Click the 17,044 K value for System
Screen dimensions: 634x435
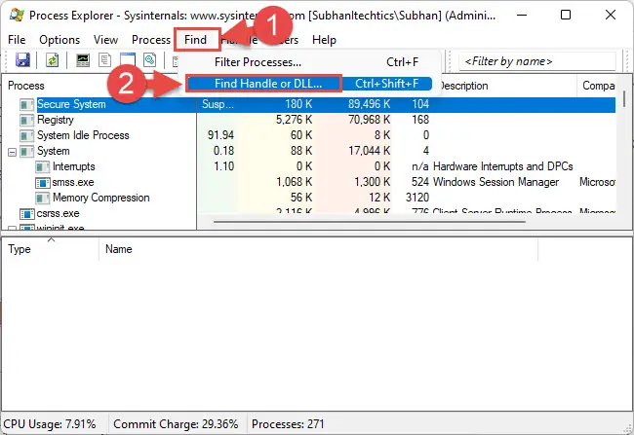point(369,151)
